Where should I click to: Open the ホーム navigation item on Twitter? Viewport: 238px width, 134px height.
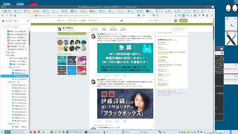coord(61,20)
